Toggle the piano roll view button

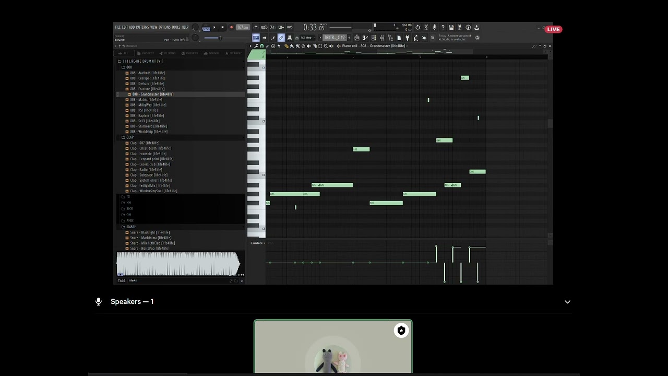pyautogui.click(x=256, y=38)
